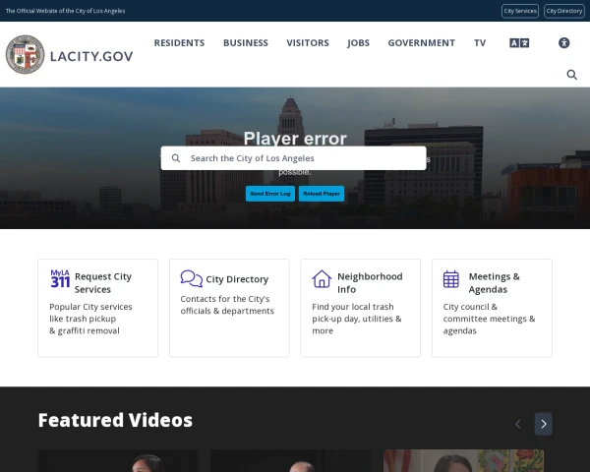This screenshot has height=472, width=590.
Task: Open the Residents menu
Action: pyautogui.click(x=179, y=43)
